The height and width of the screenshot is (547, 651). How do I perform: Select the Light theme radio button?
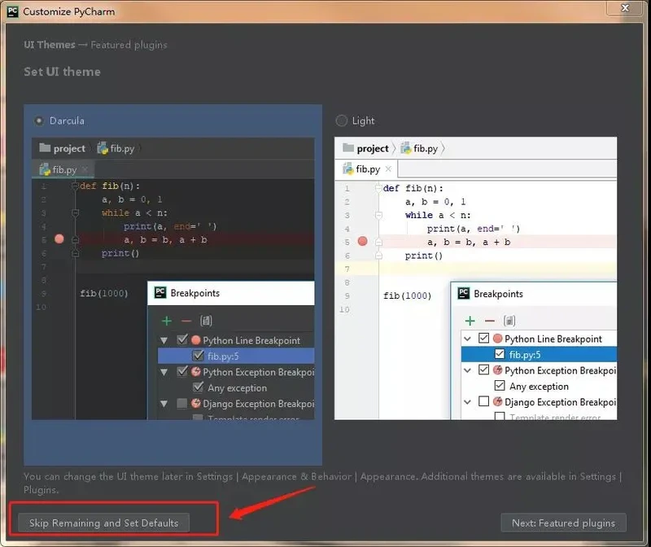coord(341,120)
